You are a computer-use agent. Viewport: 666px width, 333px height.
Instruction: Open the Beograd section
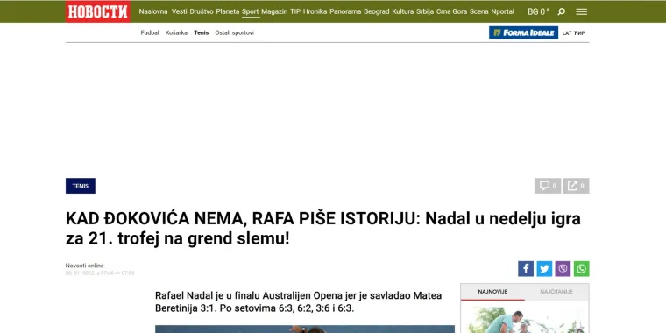click(x=376, y=12)
